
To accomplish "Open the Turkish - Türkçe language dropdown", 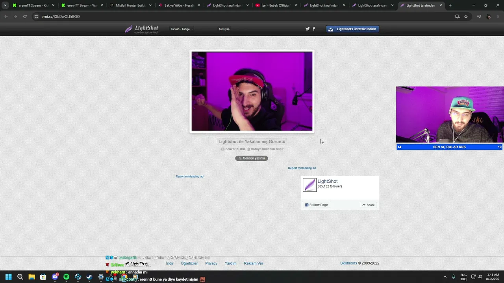I will click(182, 29).
